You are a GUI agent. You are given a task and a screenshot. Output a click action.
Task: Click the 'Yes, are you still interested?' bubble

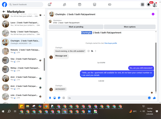click(x=141, y=68)
